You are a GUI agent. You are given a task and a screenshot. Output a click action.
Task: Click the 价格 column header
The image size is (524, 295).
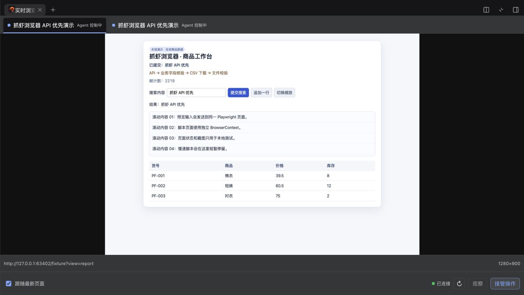280,166
